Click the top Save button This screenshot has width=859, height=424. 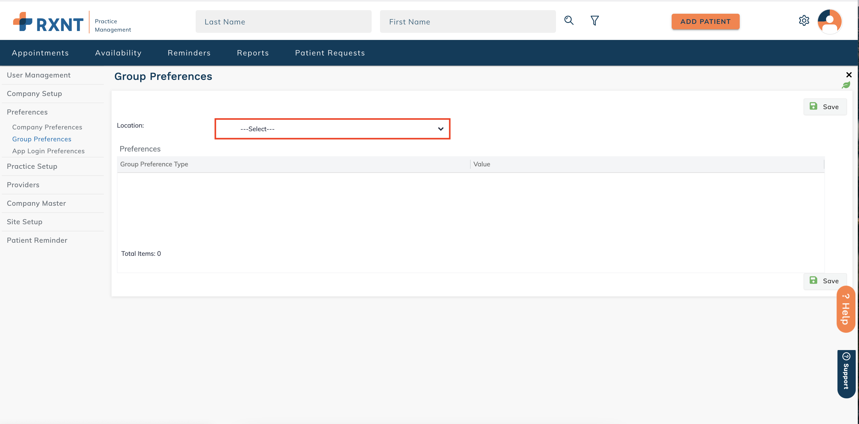pos(825,107)
